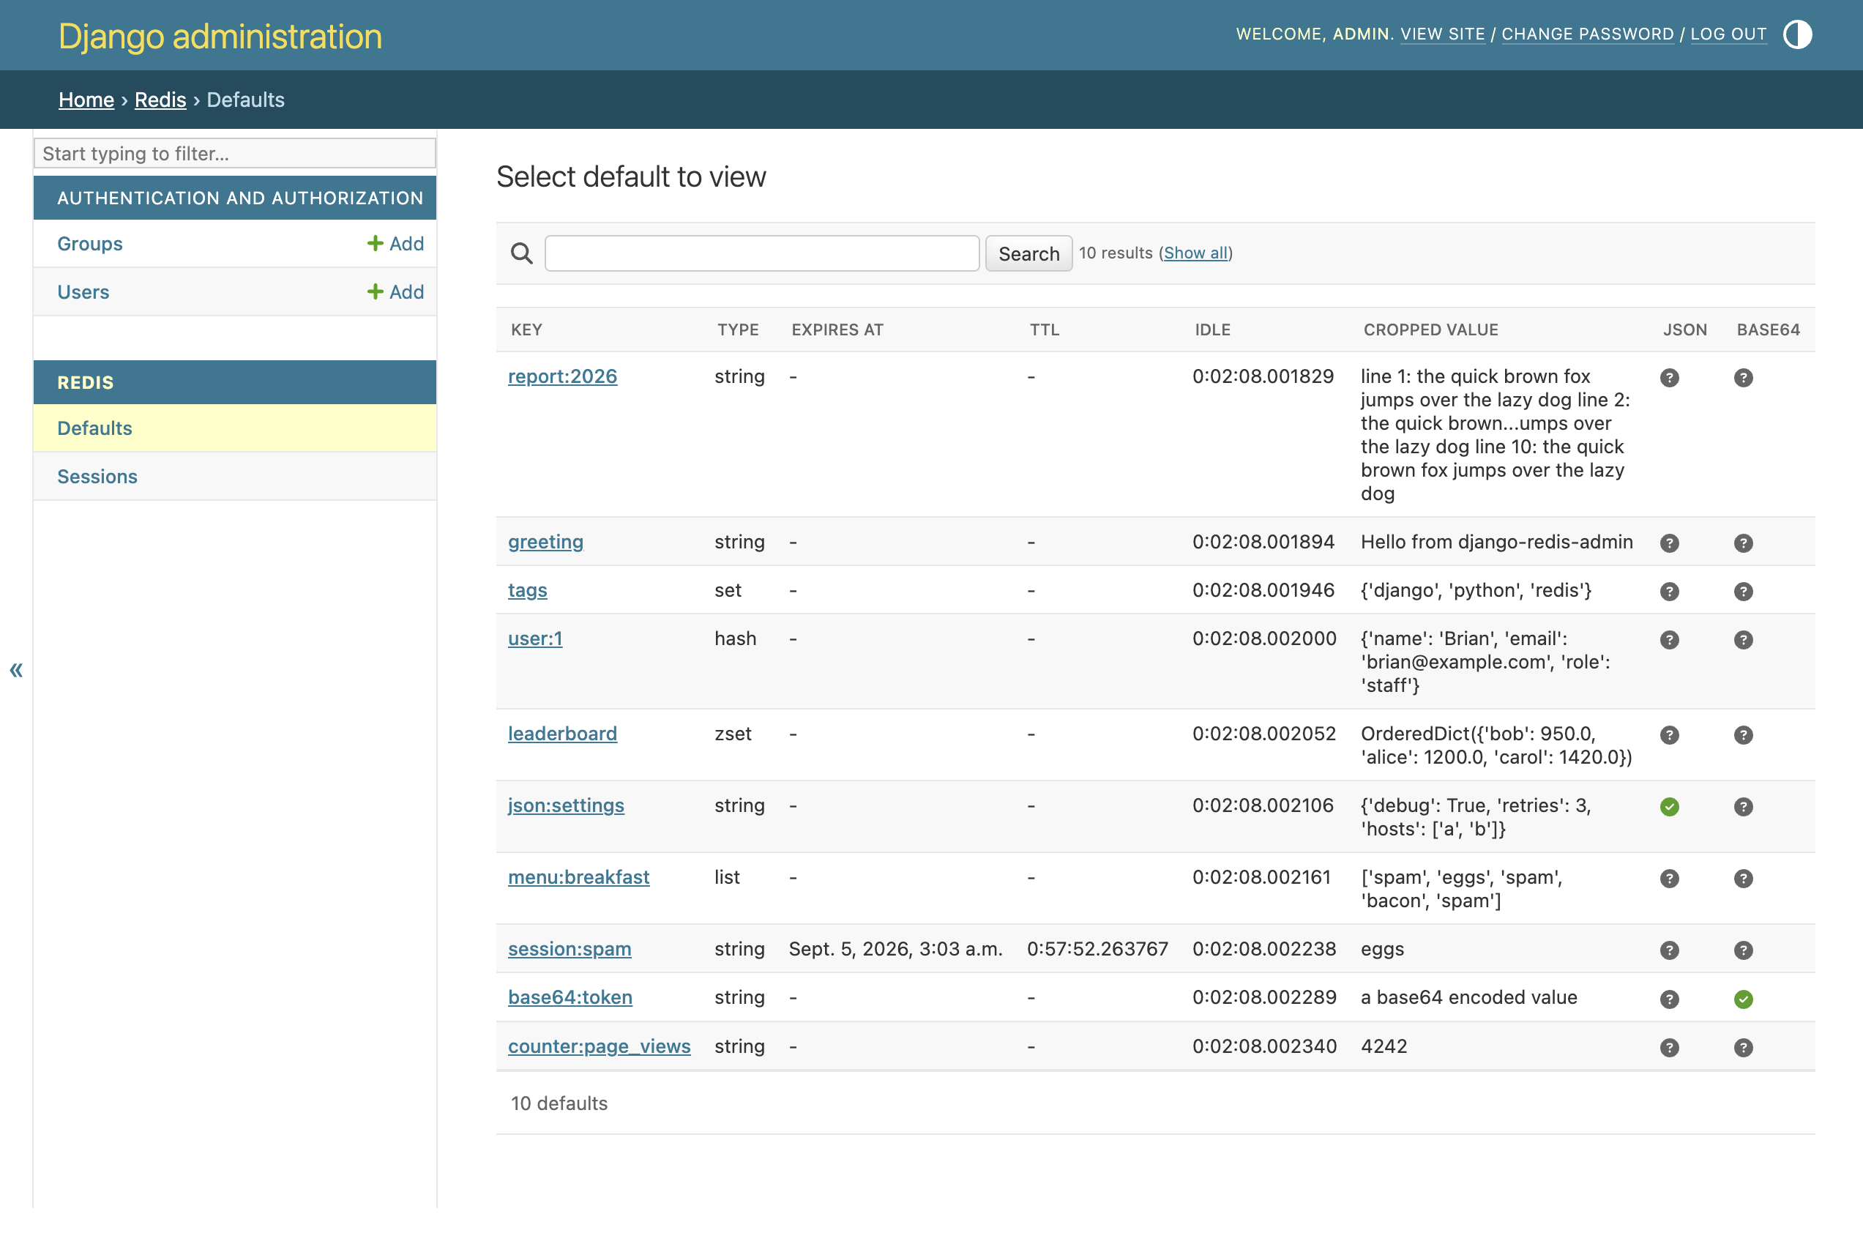This screenshot has height=1255, width=1863.
Task: Click the 'Hello from django-redis-admin' value
Action: point(1496,542)
